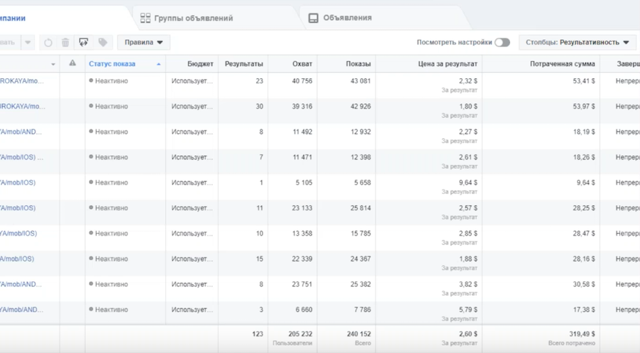The width and height of the screenshot is (640, 353).
Task: Click the sort arrow beside Статус показа
Action: 158,64
